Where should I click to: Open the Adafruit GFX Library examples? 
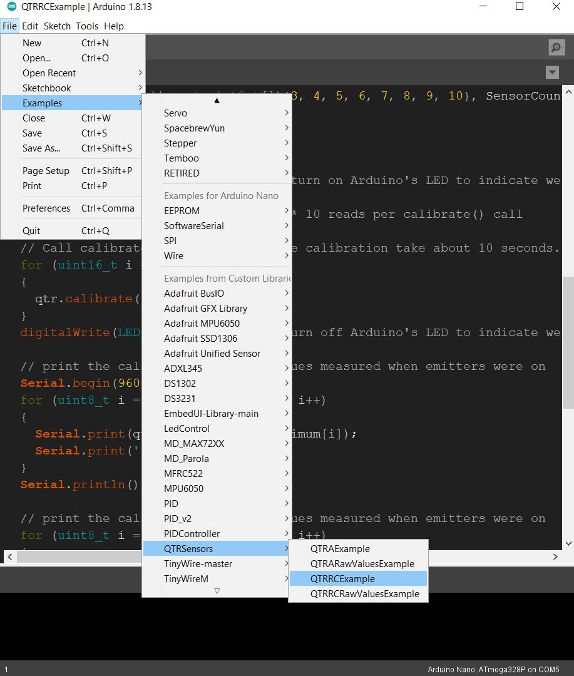pyautogui.click(x=217, y=309)
